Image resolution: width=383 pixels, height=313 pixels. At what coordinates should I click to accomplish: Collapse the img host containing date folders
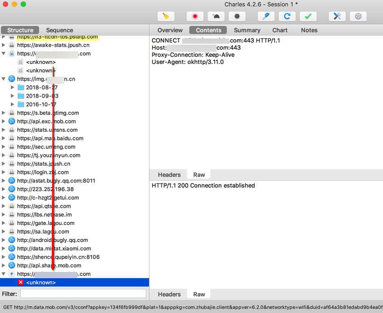(x=4, y=79)
